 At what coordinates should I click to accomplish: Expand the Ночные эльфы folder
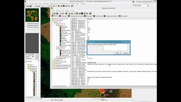pyautogui.click(x=53, y=62)
